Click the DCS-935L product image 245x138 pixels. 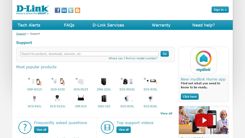[x=150, y=81]
